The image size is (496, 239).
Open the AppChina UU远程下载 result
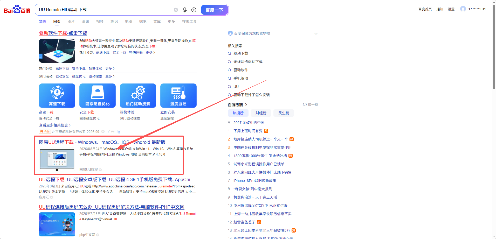click(x=117, y=180)
